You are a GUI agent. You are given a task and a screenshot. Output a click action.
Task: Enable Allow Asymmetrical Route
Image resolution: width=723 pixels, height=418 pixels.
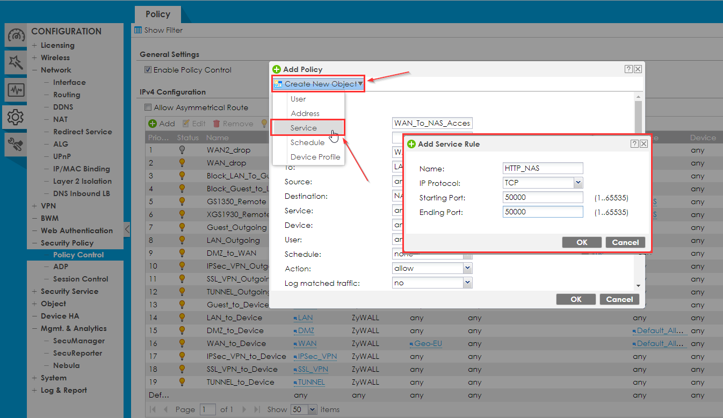click(148, 107)
